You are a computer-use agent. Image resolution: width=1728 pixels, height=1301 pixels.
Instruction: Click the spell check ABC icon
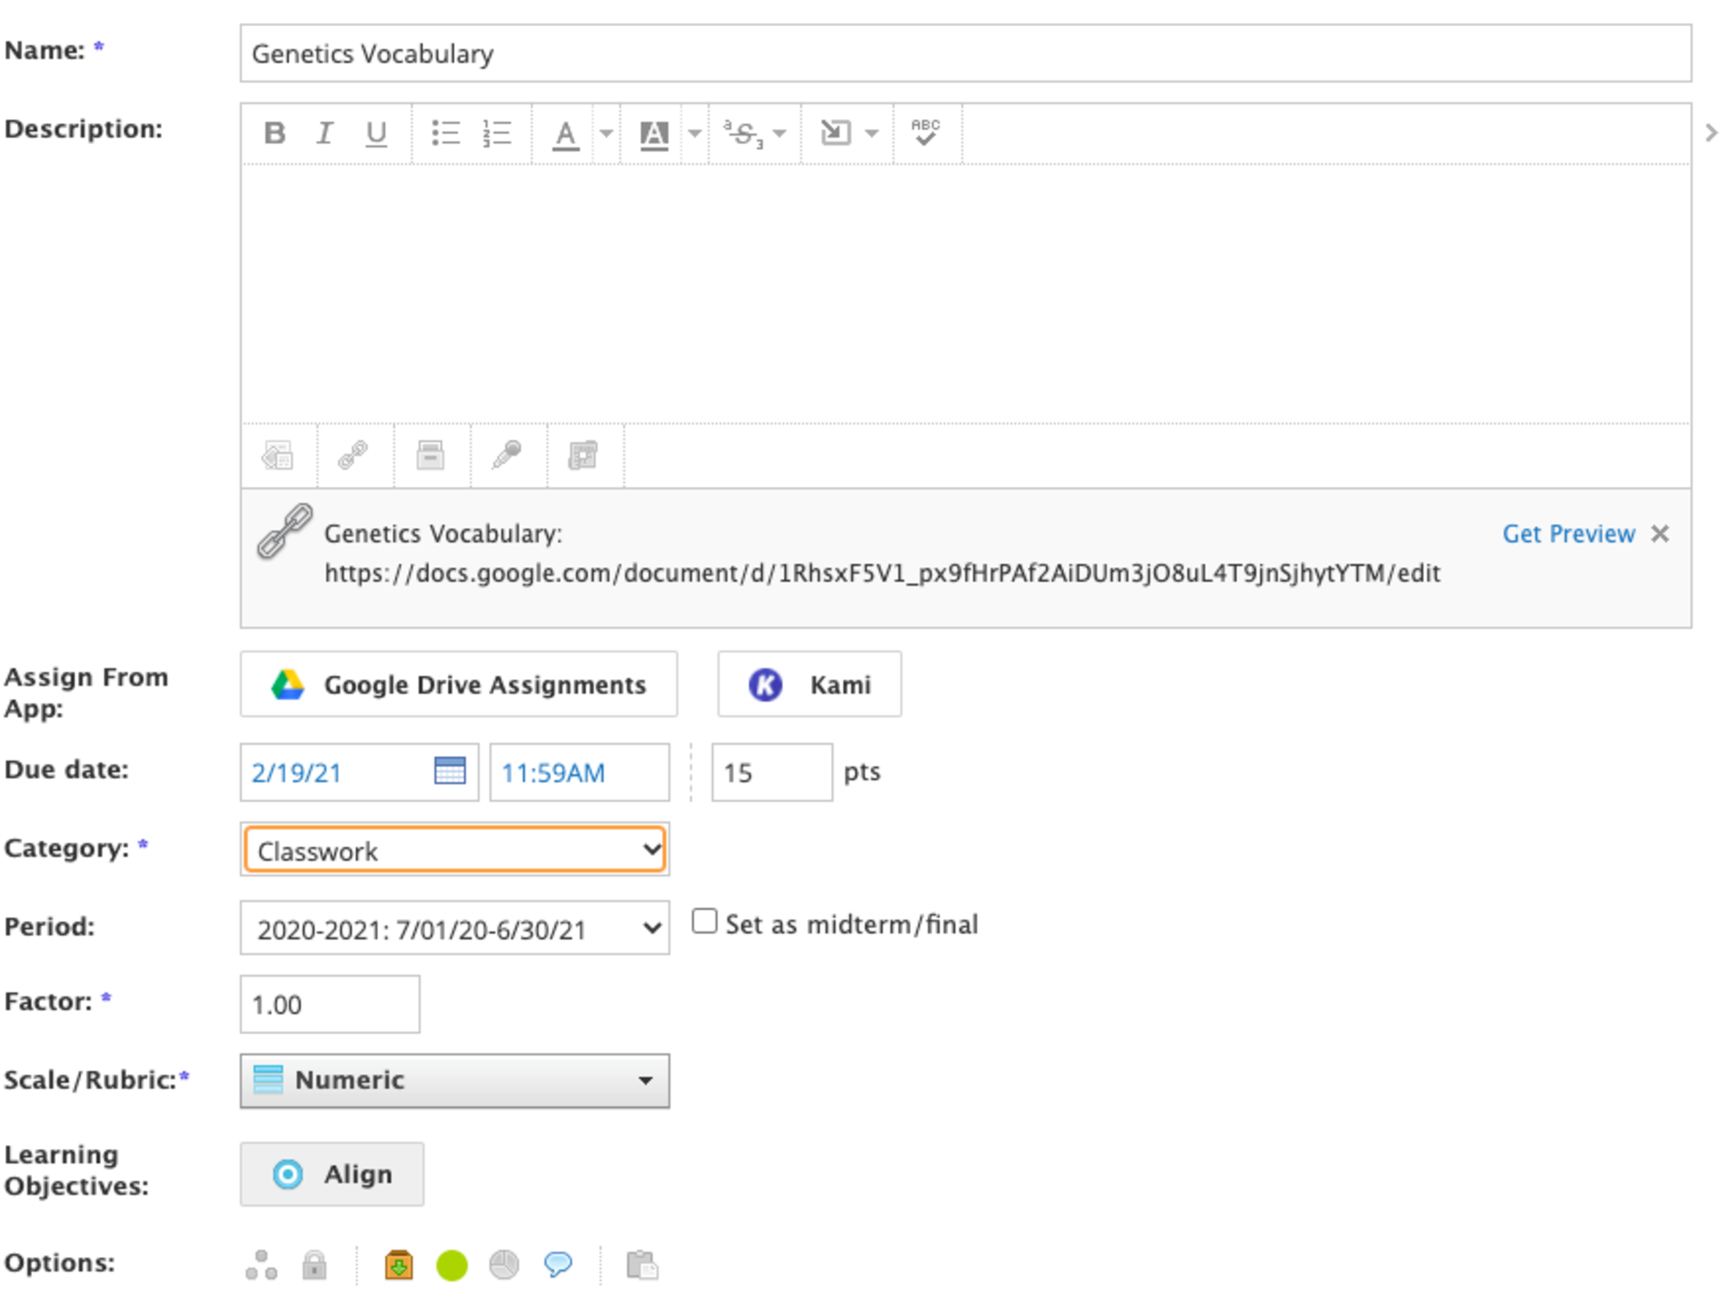[x=925, y=132]
